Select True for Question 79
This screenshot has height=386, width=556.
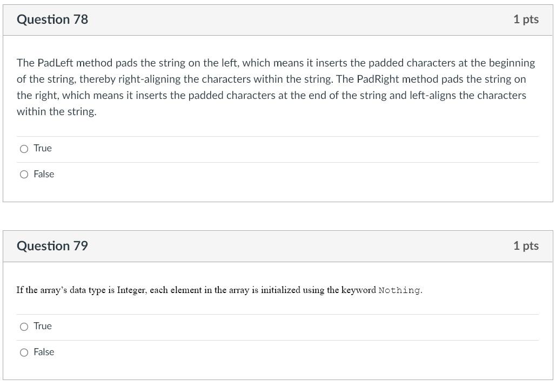coord(24,326)
